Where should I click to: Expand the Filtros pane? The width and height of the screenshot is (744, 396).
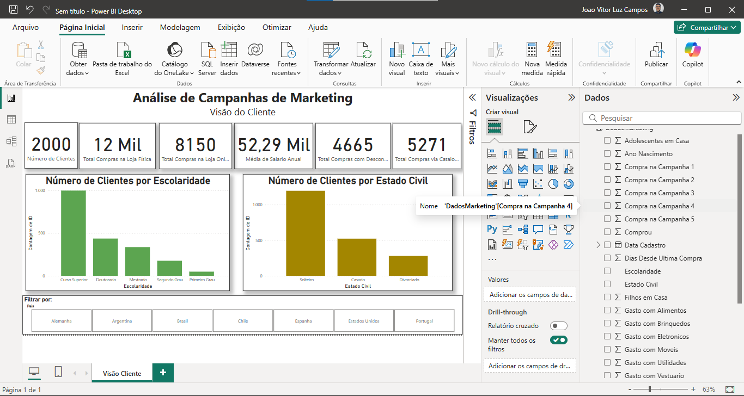click(472, 97)
